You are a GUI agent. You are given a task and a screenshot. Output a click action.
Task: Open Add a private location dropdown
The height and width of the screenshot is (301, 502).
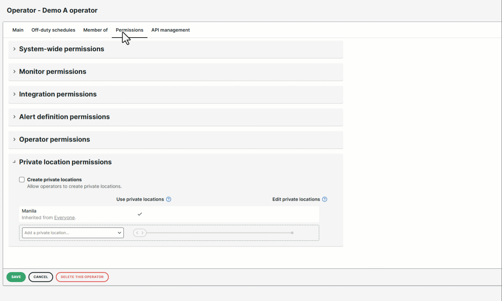click(73, 233)
